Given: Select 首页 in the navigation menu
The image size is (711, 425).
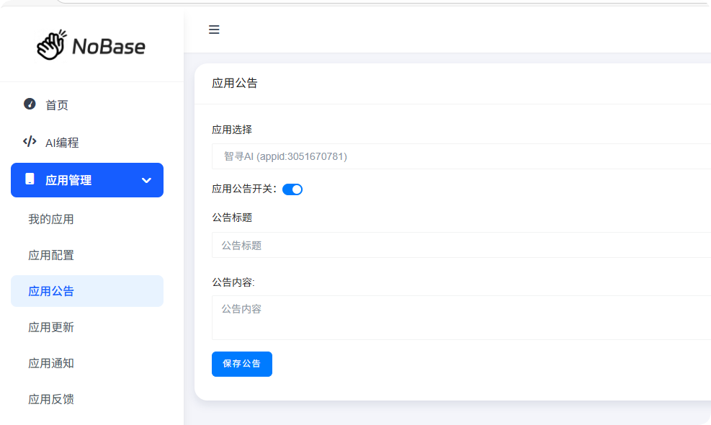Looking at the screenshot, I should [x=56, y=104].
